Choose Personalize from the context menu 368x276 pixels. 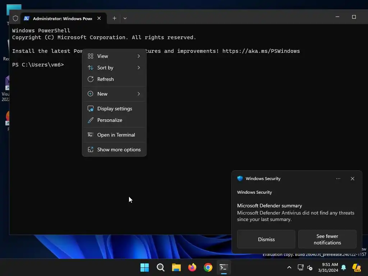114,120
